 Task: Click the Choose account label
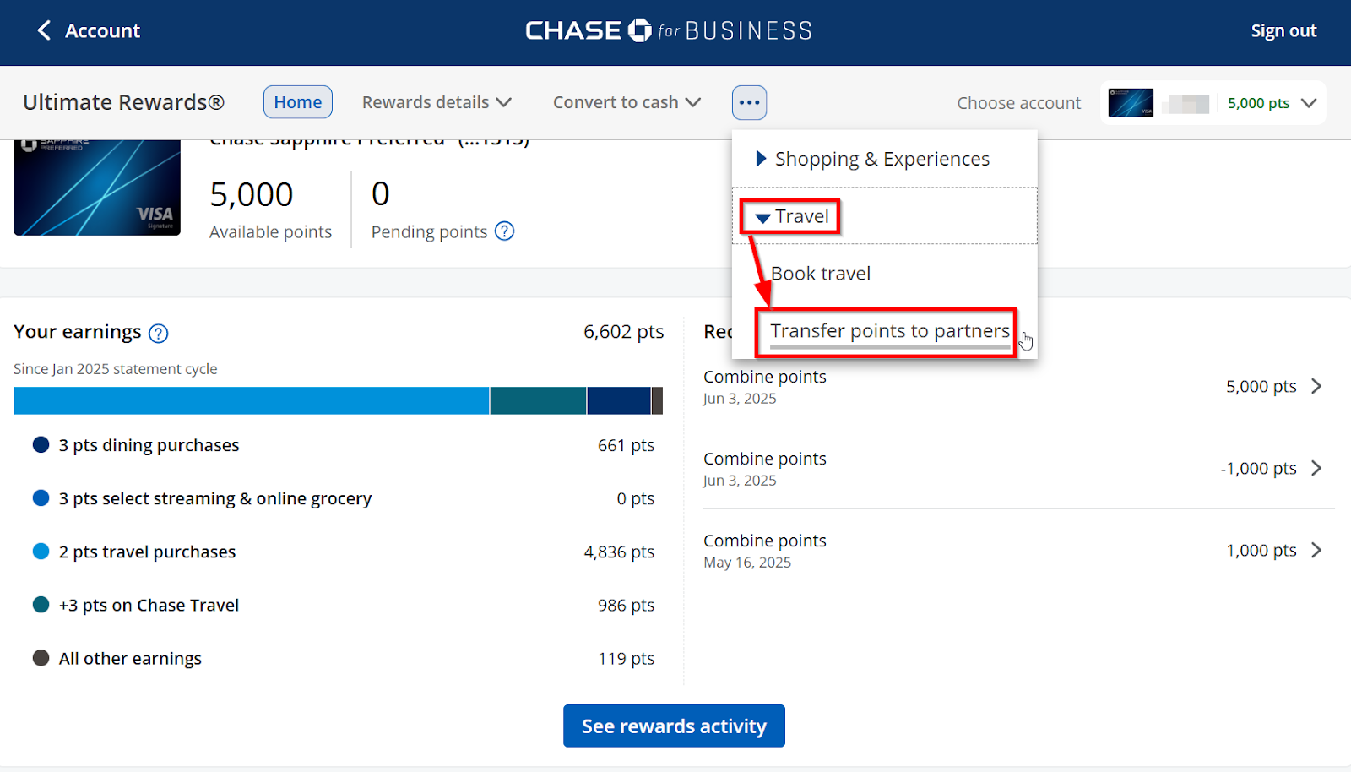point(1018,103)
